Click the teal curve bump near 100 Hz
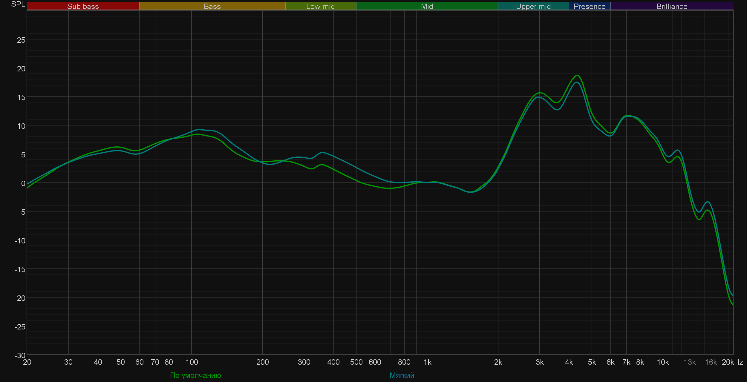 coord(200,130)
